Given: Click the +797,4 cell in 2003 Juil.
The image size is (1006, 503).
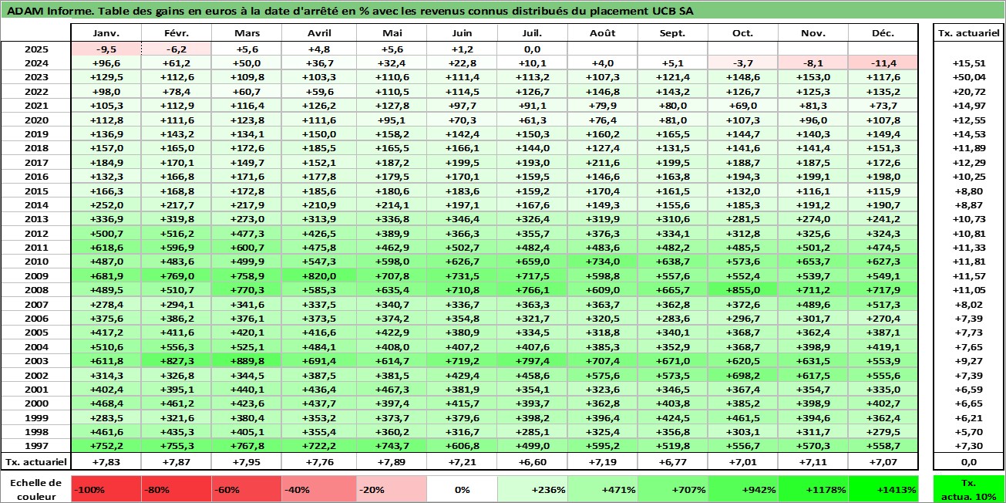Looking at the screenshot, I should 532,361.
